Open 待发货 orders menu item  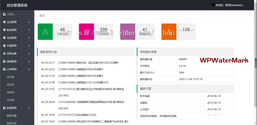[x=11, y=85]
